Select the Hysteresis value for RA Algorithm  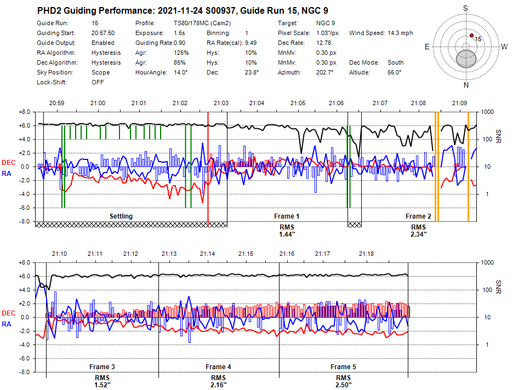[x=106, y=53]
